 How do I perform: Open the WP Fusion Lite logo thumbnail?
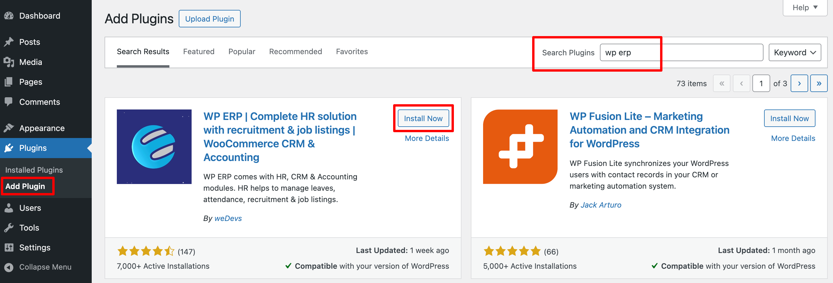pos(520,147)
